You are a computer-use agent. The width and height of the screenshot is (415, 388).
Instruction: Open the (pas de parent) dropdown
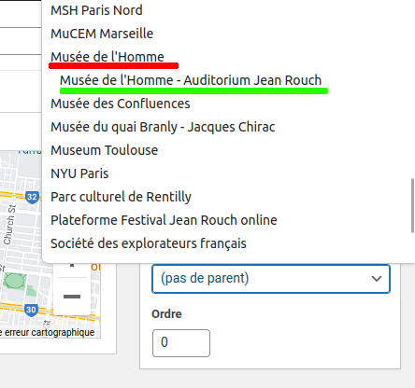(271, 279)
